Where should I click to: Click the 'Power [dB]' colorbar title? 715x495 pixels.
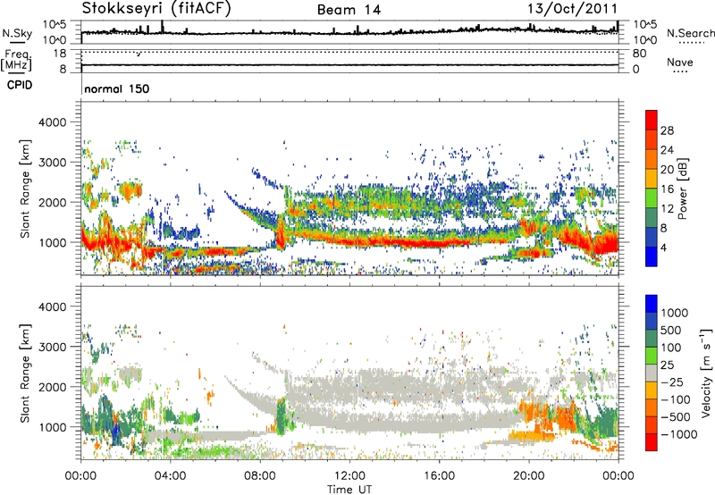tap(682, 189)
